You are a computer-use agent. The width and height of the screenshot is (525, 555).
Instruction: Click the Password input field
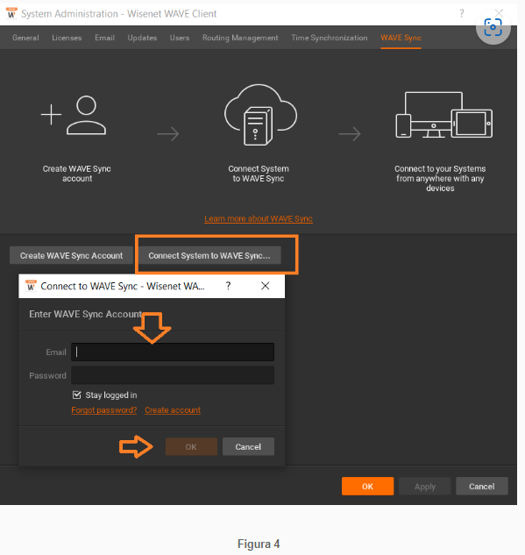(173, 375)
